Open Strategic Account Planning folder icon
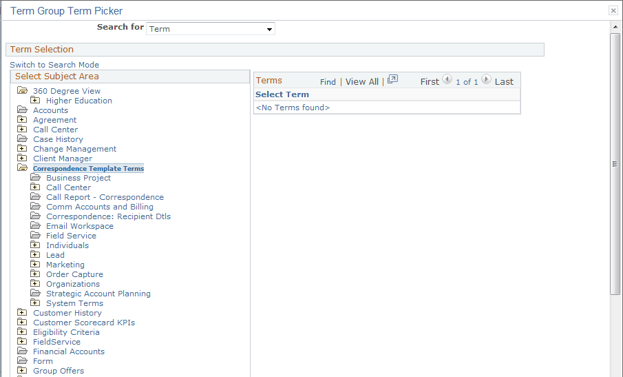623x377 pixels. click(35, 293)
